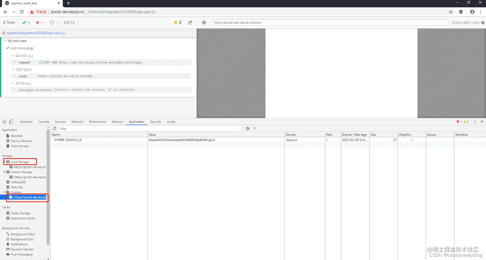Close the DevTools panel

pyautogui.click(x=482, y=122)
